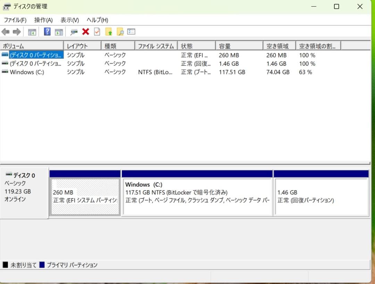Select the 1.46 GB recovery partition block
The image size is (375, 284).
click(x=321, y=196)
